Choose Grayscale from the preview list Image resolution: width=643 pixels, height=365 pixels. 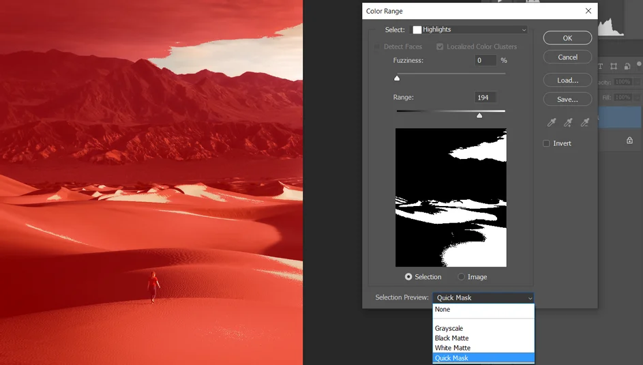tap(449, 329)
